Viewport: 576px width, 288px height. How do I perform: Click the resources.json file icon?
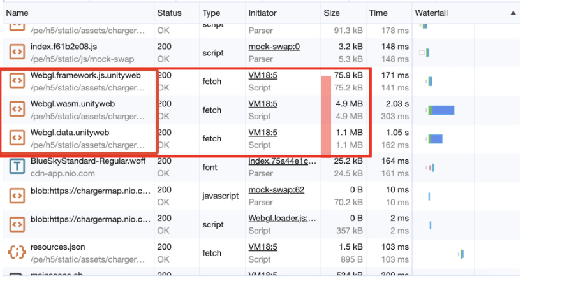coord(17,253)
